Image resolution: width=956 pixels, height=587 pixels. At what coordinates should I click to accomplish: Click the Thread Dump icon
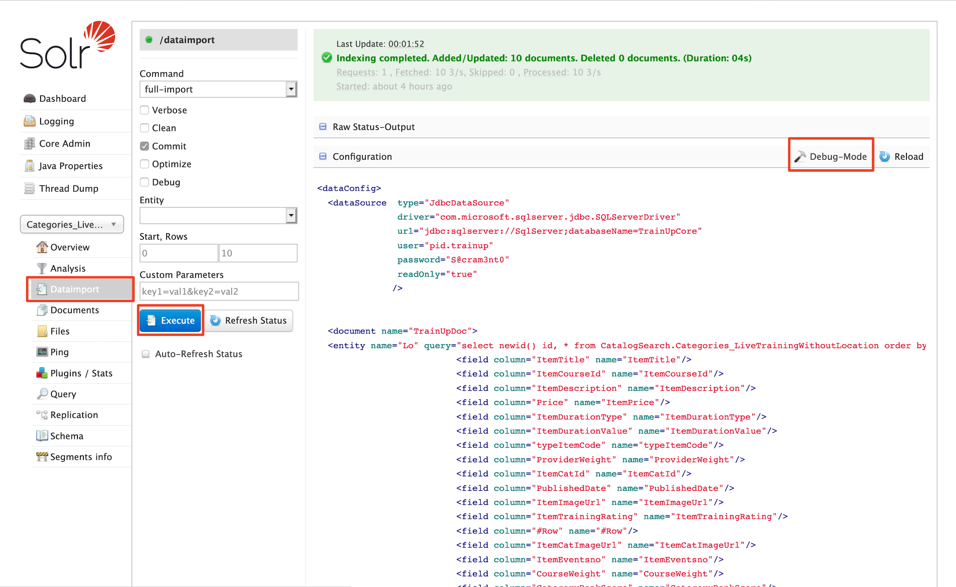tap(30, 188)
